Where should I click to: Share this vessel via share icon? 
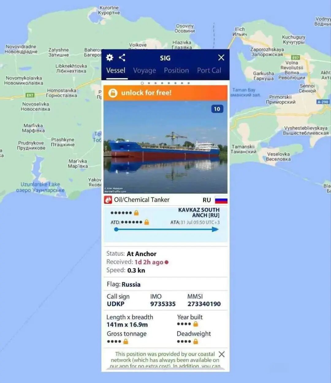coord(122,58)
